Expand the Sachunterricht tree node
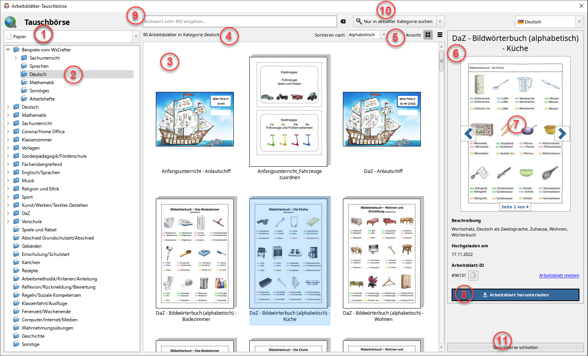This screenshot has height=356, width=588. pos(16,58)
